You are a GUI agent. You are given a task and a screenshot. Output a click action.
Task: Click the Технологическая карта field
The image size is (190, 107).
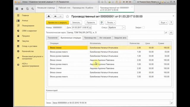(x=115, y=32)
